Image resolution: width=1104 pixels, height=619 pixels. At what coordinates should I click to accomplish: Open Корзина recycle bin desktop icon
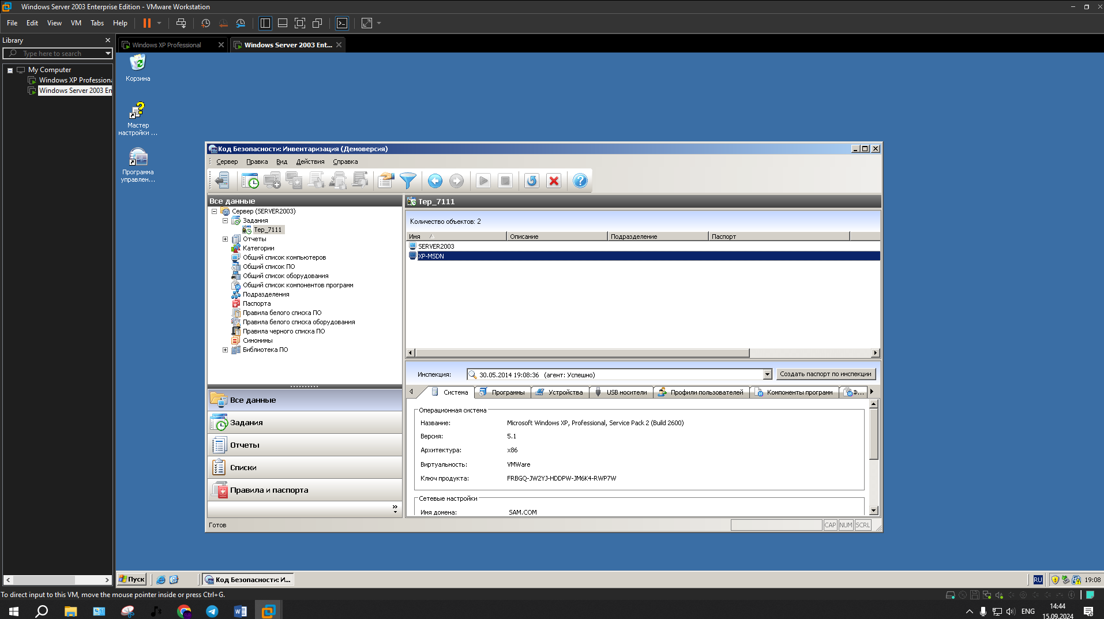(x=138, y=67)
